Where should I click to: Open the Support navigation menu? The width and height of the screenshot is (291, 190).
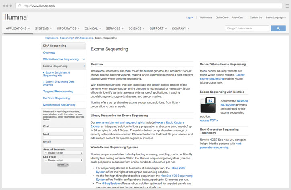click(158, 28)
